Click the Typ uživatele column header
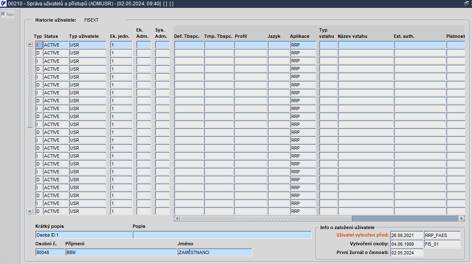Screen dimensions: 472x264 click(84, 36)
